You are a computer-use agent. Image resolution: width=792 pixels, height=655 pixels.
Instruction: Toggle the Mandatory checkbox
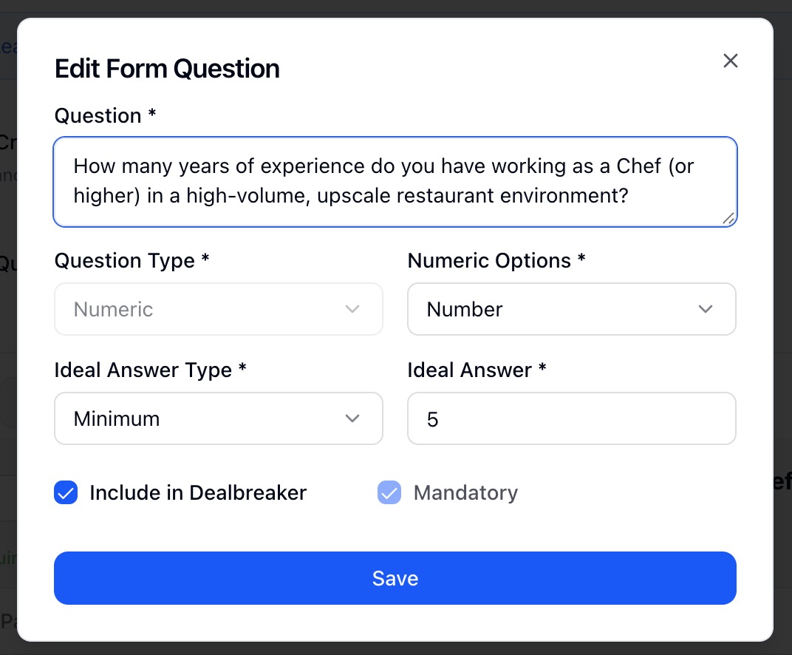tap(389, 492)
